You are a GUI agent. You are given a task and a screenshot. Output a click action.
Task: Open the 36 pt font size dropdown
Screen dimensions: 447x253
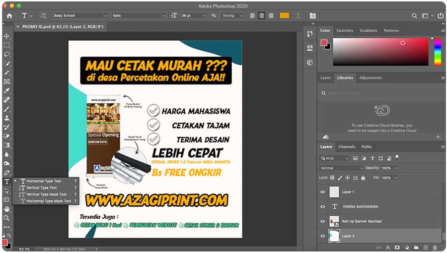[205, 16]
